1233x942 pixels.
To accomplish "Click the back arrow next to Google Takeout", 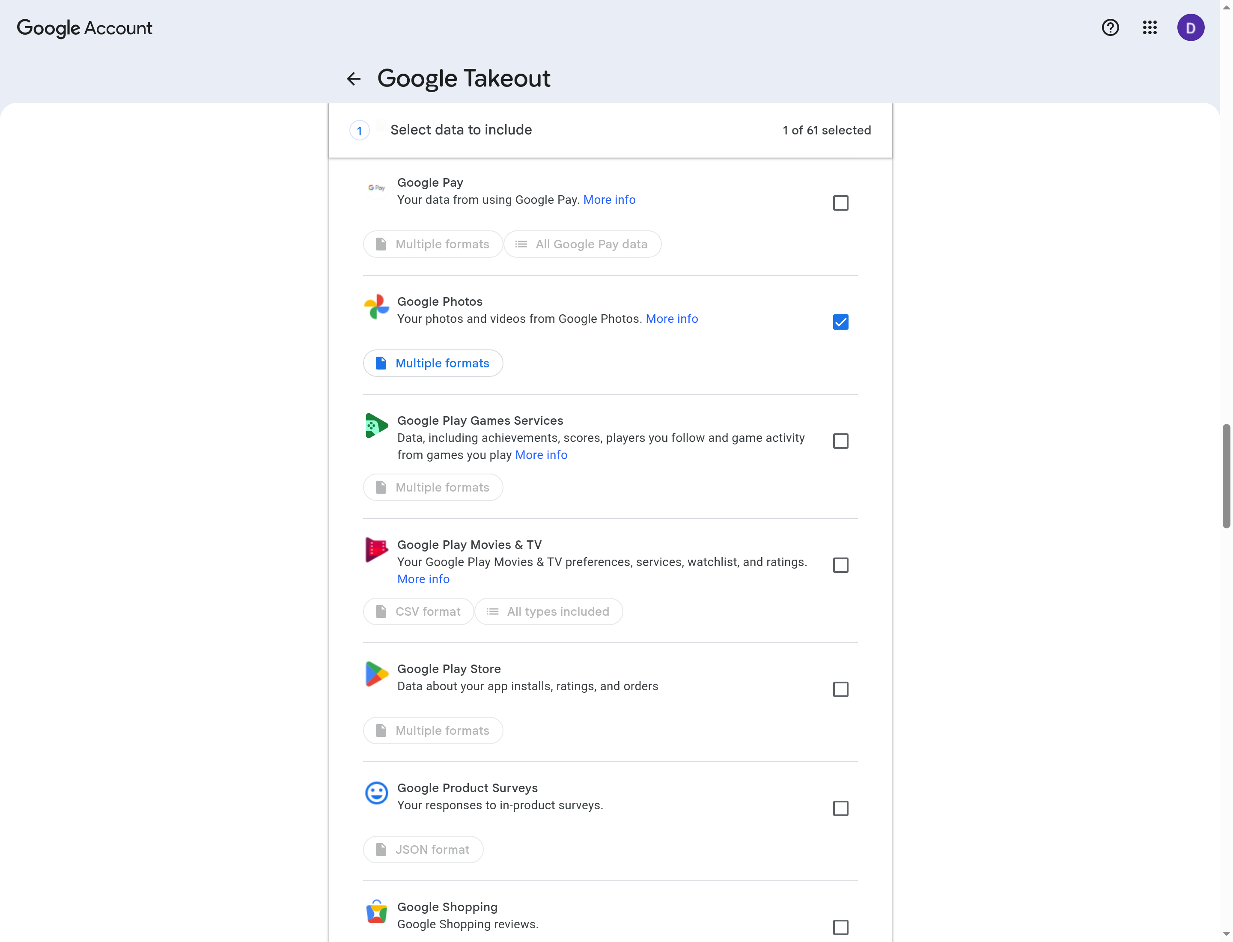I will [353, 79].
